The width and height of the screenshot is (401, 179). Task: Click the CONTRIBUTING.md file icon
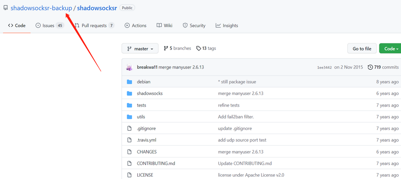129,163
